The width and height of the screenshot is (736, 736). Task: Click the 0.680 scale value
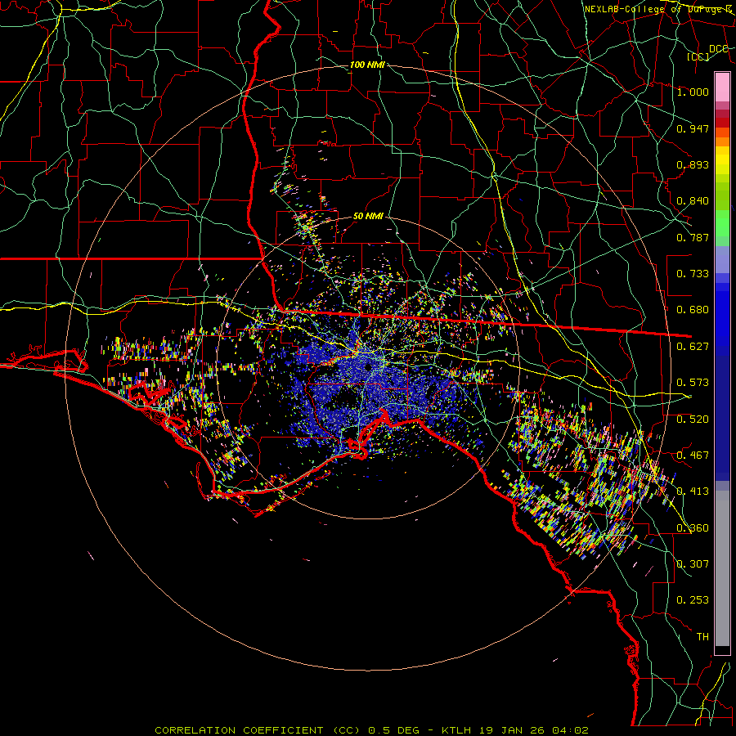pos(693,310)
